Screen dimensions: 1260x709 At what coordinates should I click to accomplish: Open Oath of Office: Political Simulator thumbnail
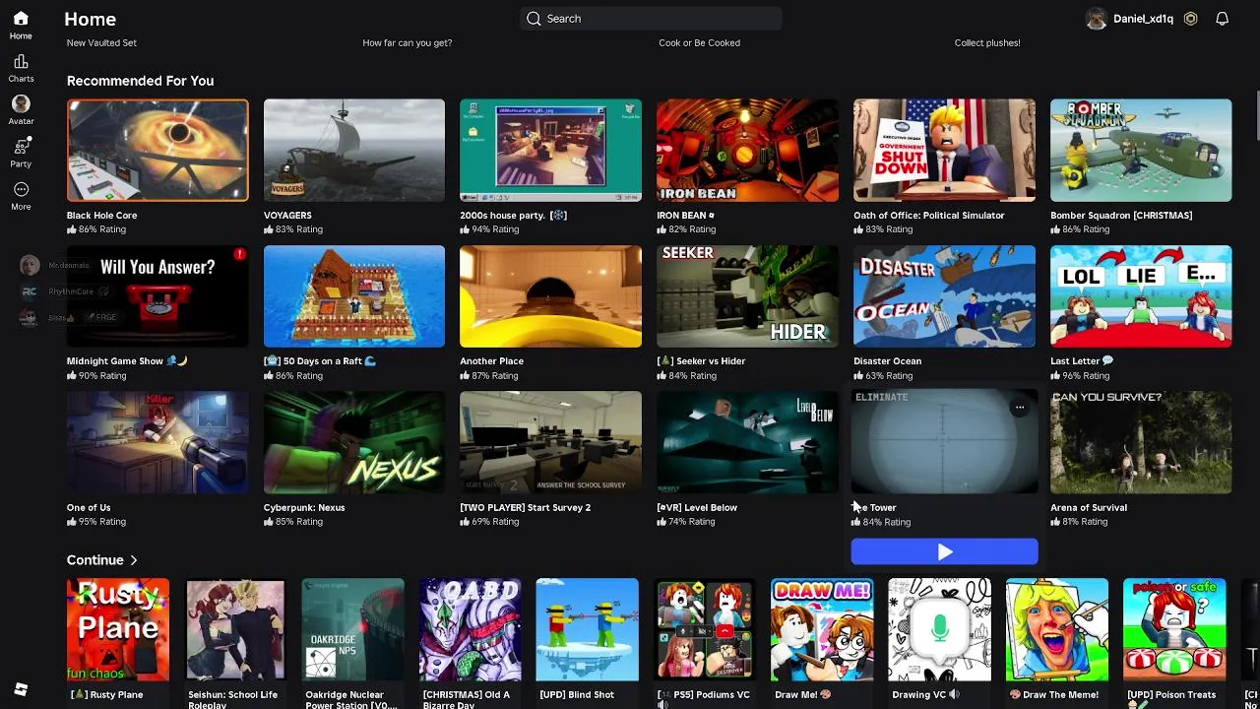click(944, 150)
